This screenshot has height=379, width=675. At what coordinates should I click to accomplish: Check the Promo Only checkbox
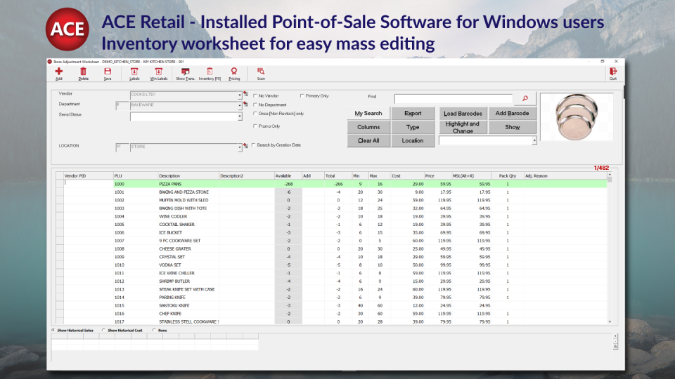pyautogui.click(x=256, y=126)
